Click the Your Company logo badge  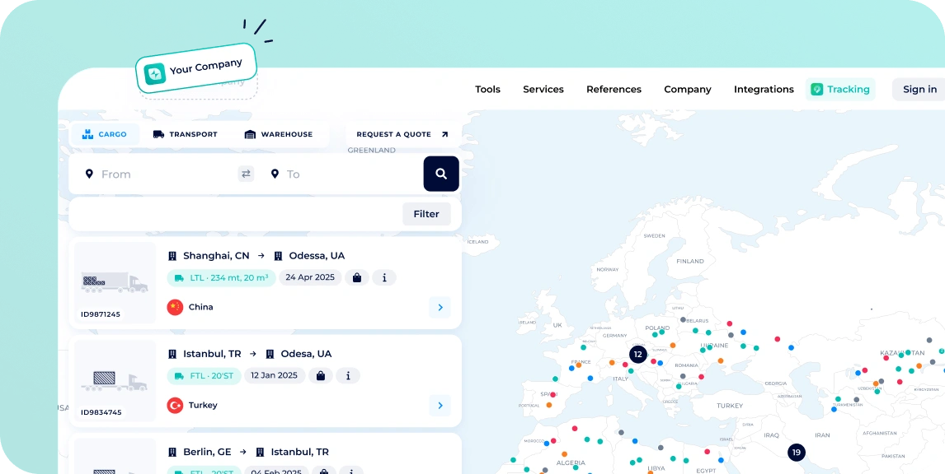196,68
